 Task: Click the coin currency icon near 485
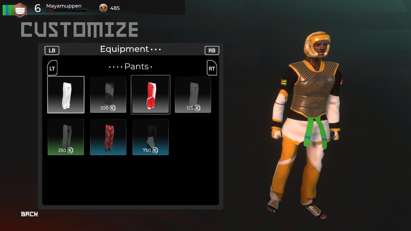103,8
